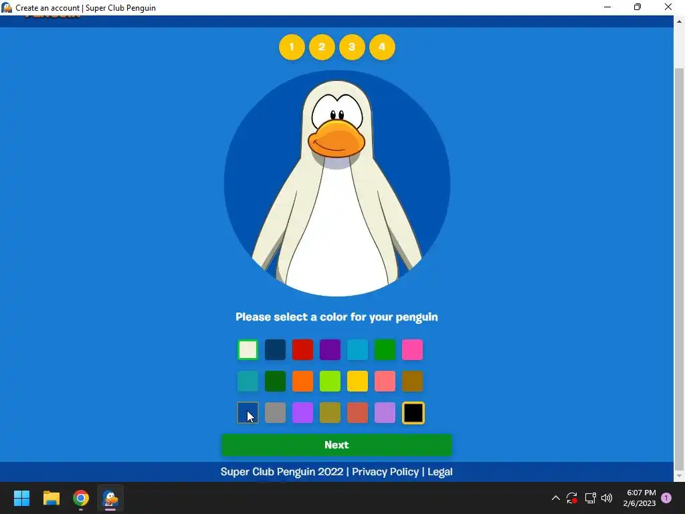Select the salmon pink color swatch
This screenshot has height=514, width=685.
tap(385, 381)
